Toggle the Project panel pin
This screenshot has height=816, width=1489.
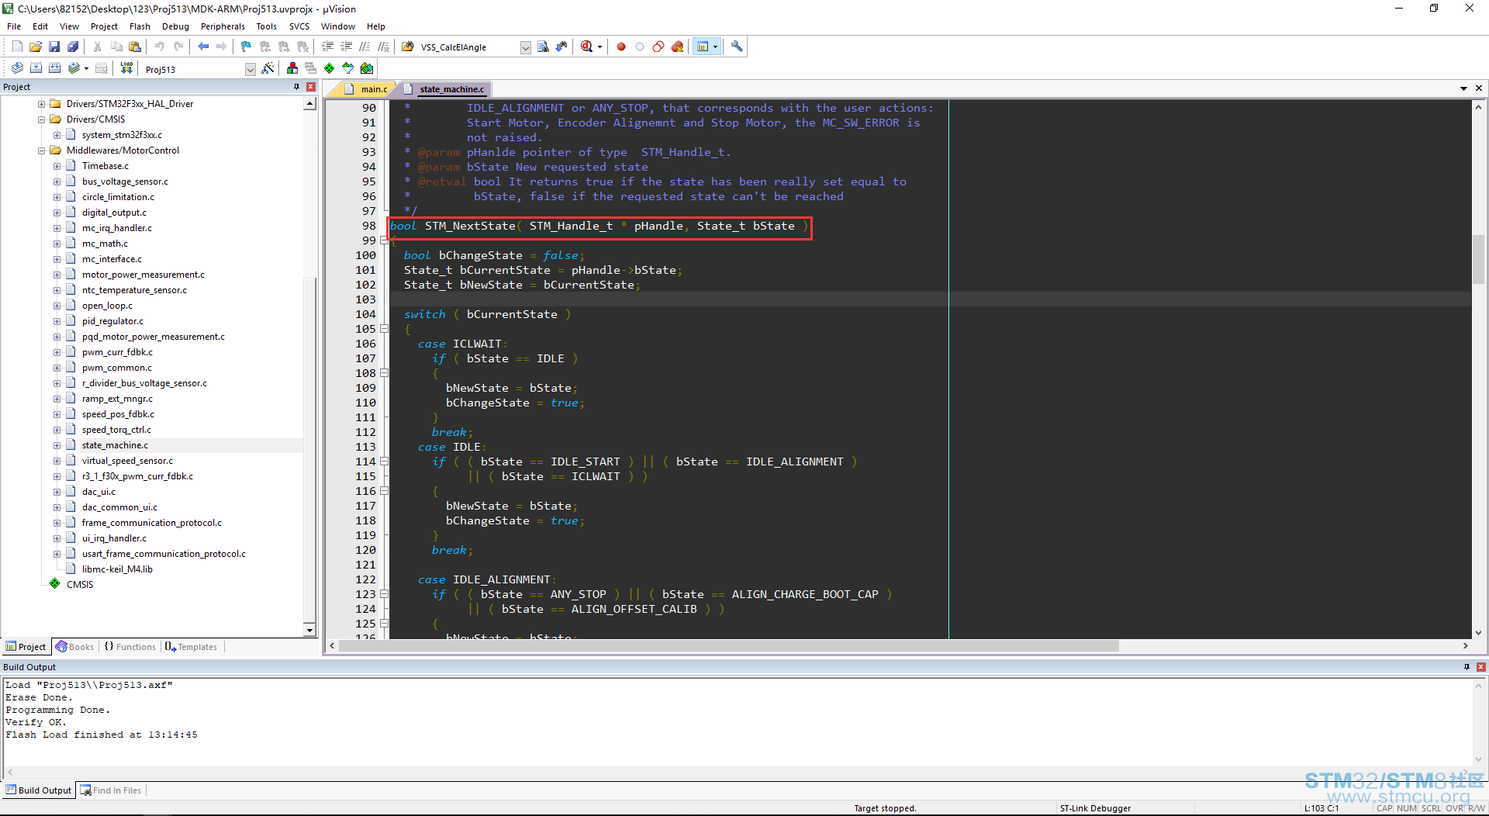[x=297, y=87]
